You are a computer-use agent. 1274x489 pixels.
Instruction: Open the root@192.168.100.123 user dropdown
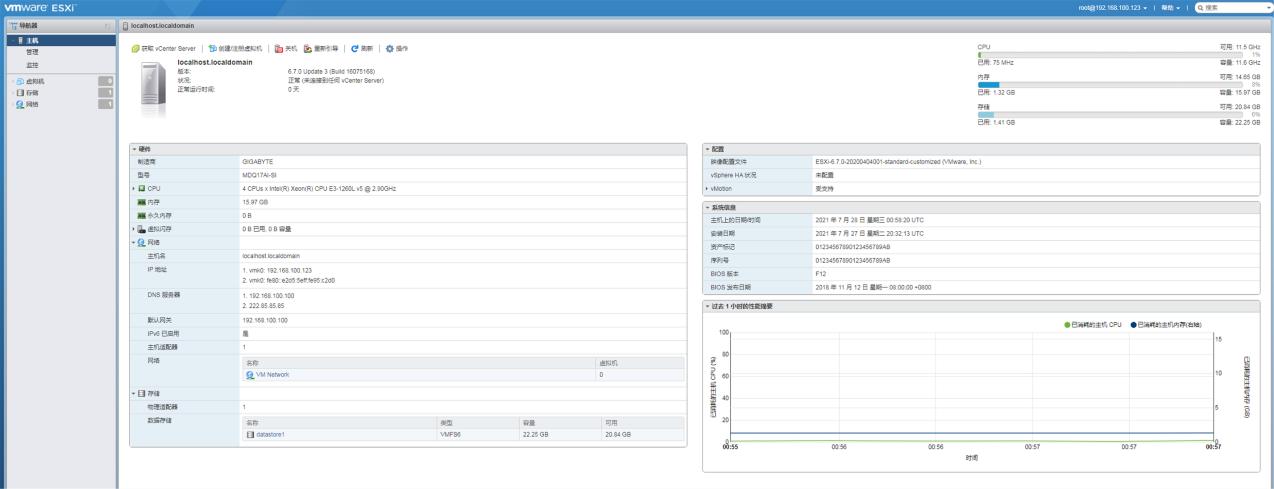click(x=1112, y=8)
